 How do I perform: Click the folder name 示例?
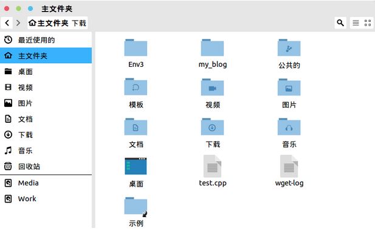(x=136, y=223)
